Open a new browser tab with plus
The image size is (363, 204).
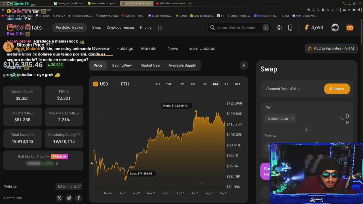[x=190, y=3]
